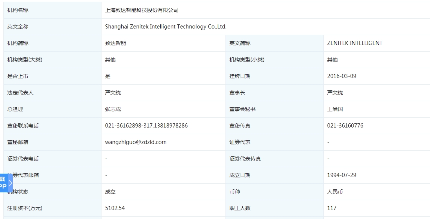Click the ZENITEK INTELLIGENT abbreviation value
The image size is (430, 219).
coord(354,43)
